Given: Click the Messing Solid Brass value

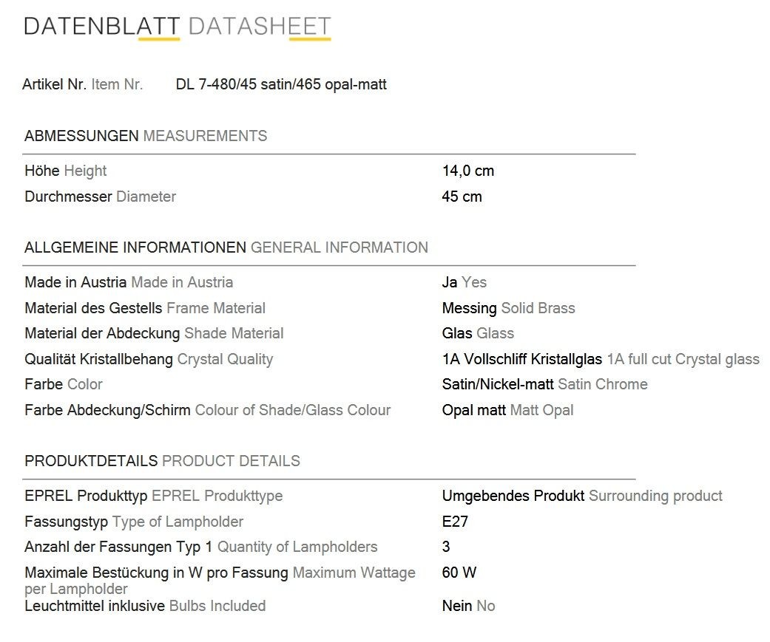Looking at the screenshot, I should (508, 308).
